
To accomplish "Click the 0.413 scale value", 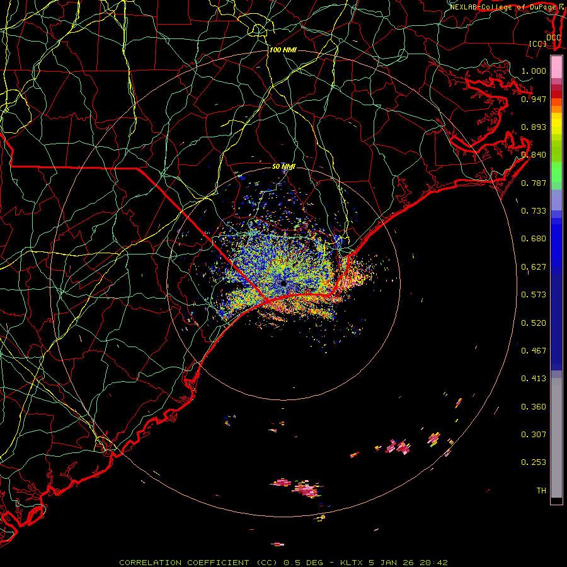I will click(x=534, y=379).
